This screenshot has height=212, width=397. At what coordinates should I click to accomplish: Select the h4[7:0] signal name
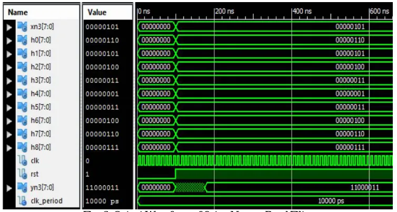(41, 93)
